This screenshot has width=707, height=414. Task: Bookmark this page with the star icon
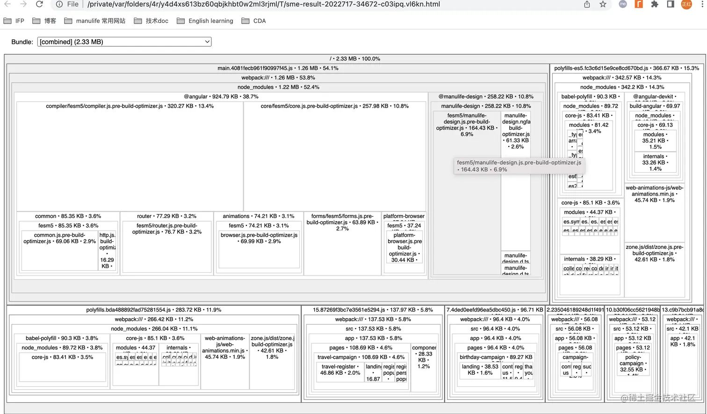click(x=603, y=4)
